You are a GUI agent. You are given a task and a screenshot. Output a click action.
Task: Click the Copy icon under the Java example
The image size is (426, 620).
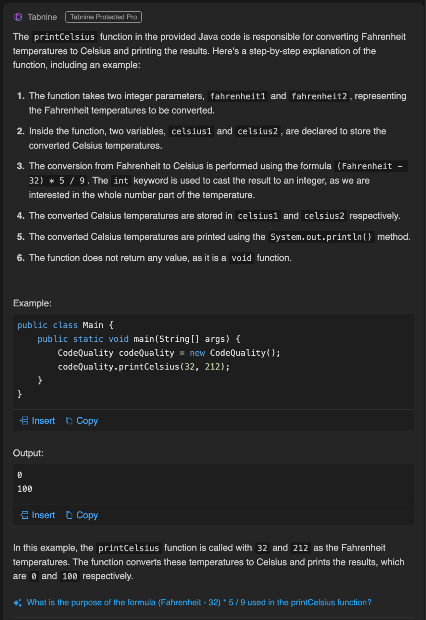pyautogui.click(x=69, y=421)
